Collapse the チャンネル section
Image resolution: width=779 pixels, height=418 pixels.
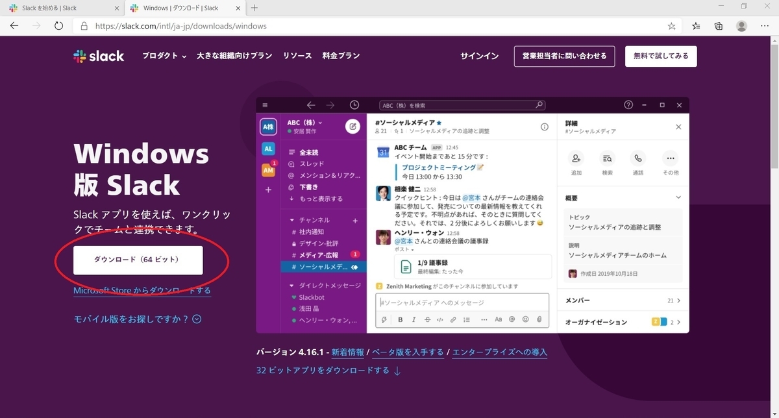[292, 220]
